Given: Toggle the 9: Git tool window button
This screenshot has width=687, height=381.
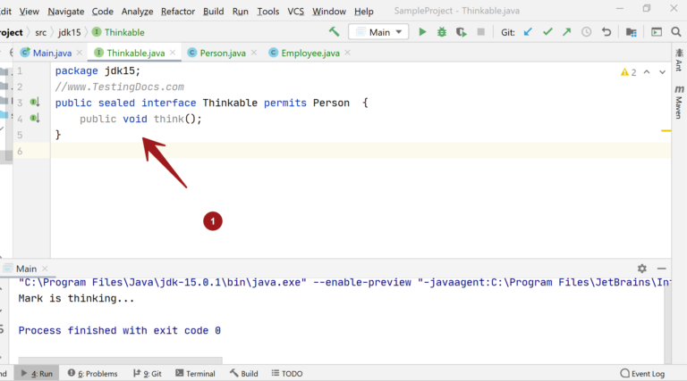Looking at the screenshot, I should pyautogui.click(x=148, y=373).
